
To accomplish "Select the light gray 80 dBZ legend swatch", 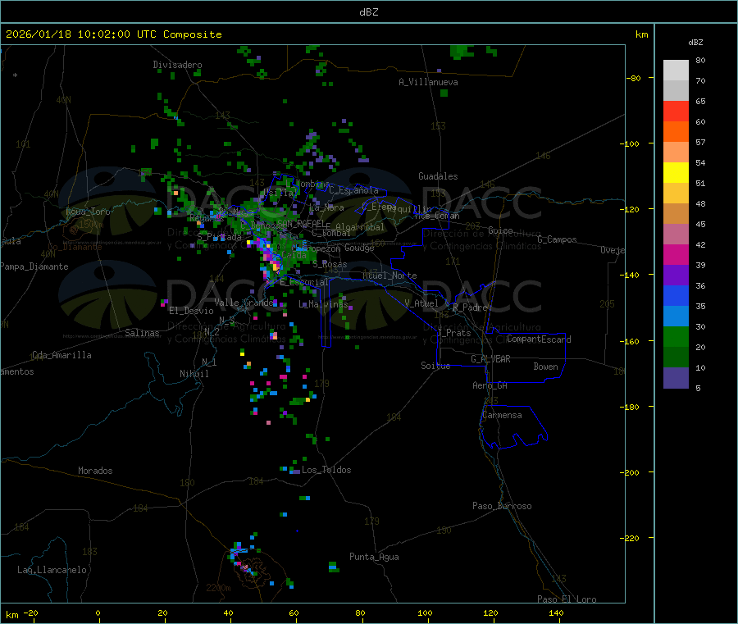I will coord(676,71).
